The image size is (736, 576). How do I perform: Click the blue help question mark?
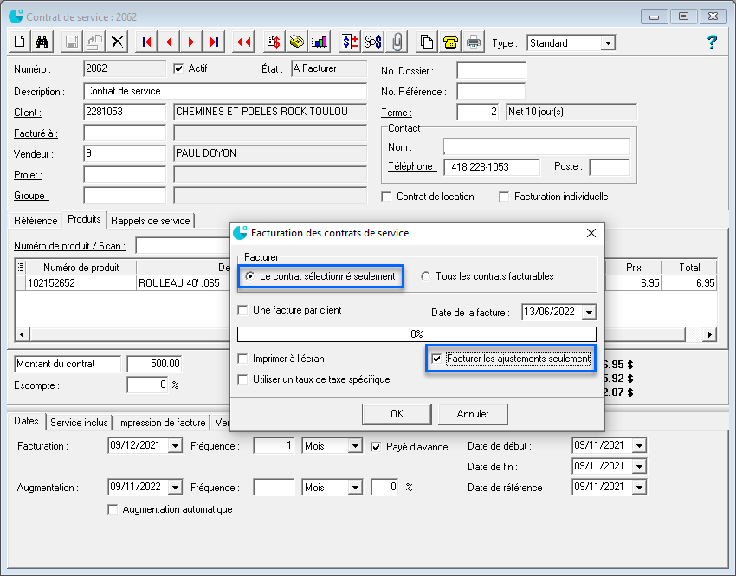tap(712, 42)
